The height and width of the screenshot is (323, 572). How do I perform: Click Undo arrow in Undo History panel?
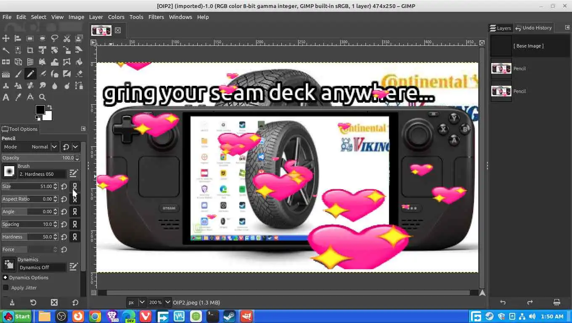[x=503, y=302]
